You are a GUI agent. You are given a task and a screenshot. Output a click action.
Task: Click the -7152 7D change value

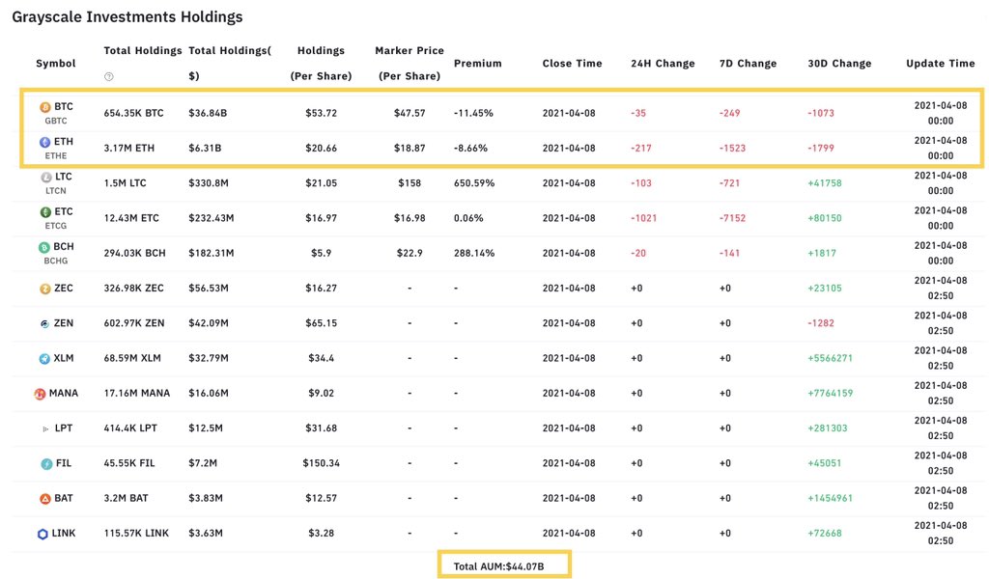pyautogui.click(x=732, y=218)
